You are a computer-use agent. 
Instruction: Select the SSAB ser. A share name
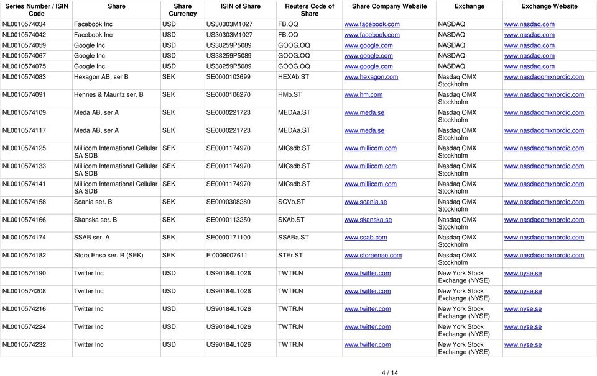point(91,238)
